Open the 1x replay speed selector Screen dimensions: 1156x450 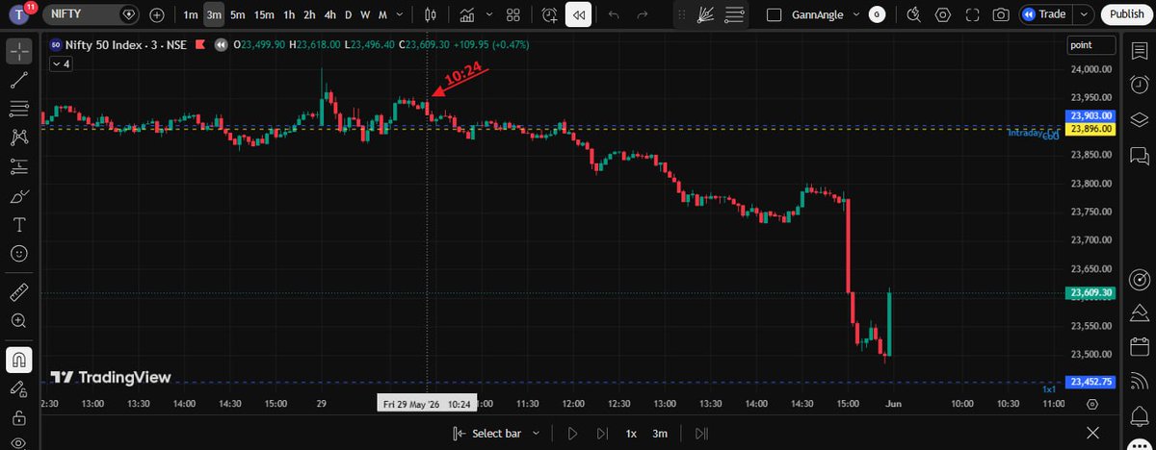point(631,434)
